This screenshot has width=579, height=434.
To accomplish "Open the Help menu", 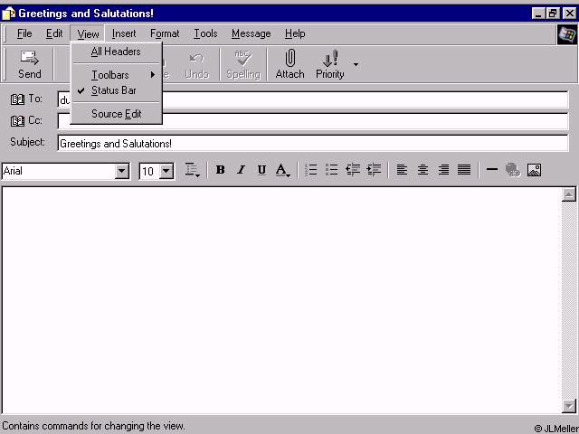I will coord(295,33).
